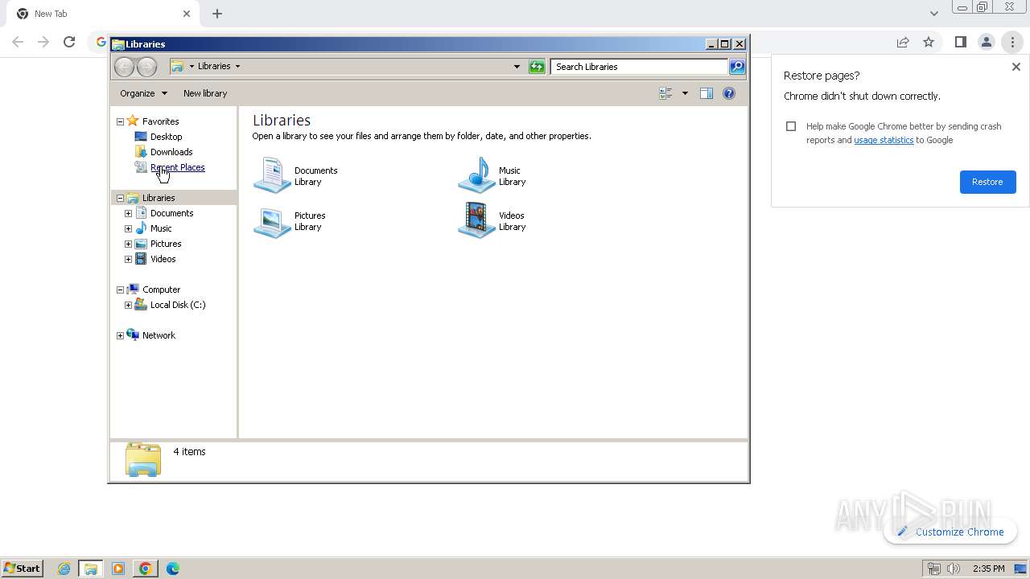The image size is (1030, 579).
Task: Expand Videos in navigation tree
Action: click(x=128, y=259)
